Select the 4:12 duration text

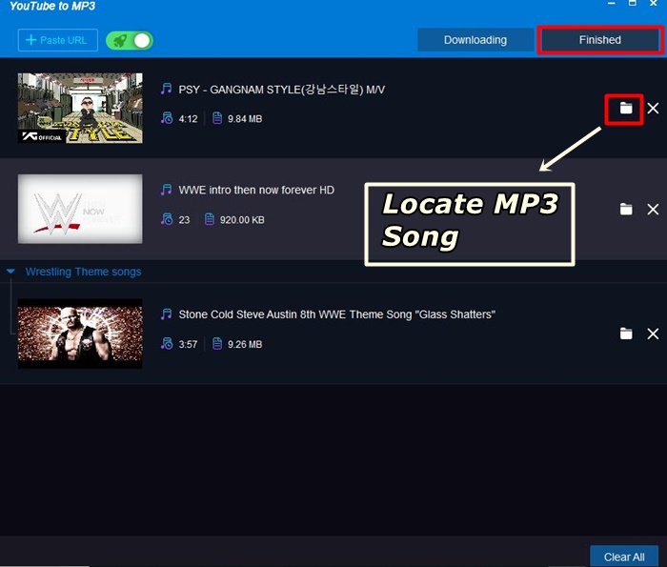pos(188,119)
